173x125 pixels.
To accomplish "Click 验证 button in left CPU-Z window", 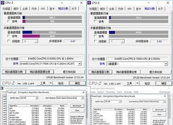I will pyautogui.click(x=61, y=83).
